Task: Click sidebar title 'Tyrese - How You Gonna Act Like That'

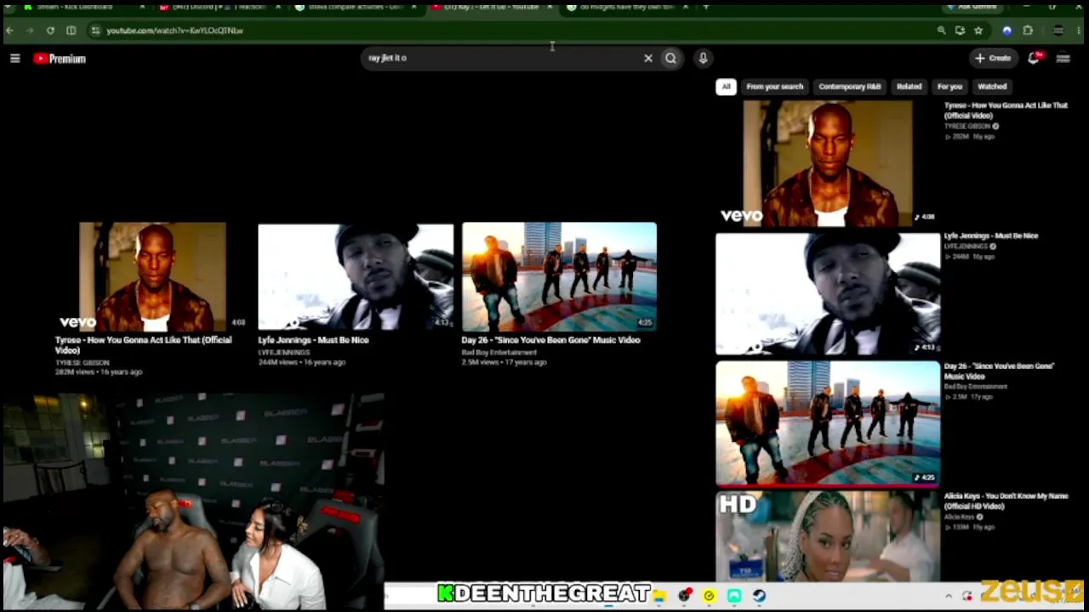Action: [x=1006, y=110]
